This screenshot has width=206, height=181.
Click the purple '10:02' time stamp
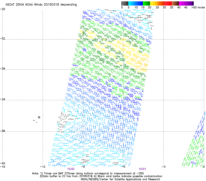pos(71,169)
